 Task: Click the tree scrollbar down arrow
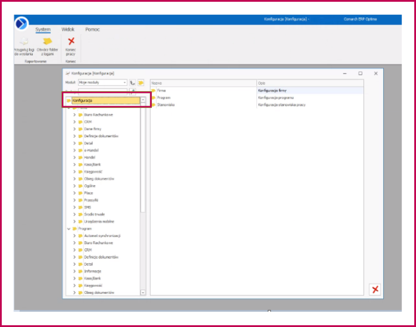pyautogui.click(x=143, y=293)
